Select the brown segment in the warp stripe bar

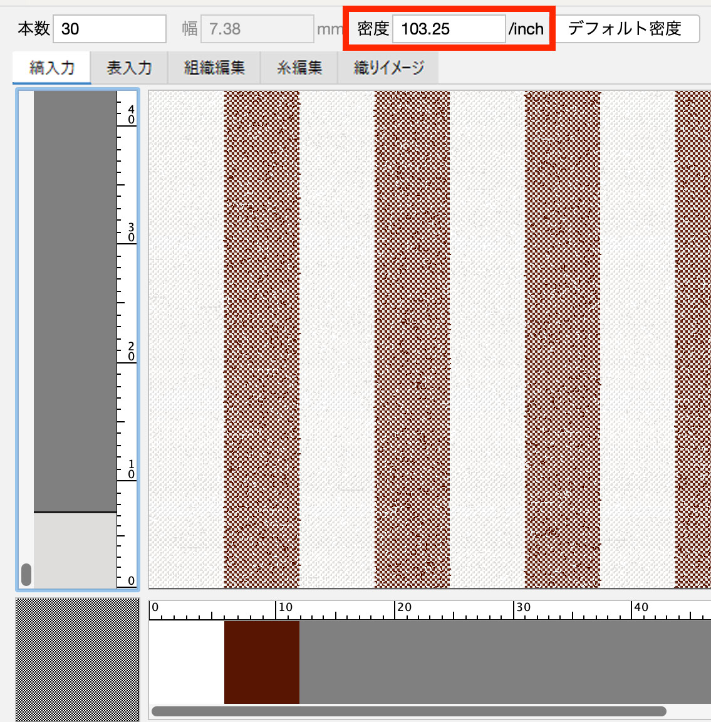[x=261, y=662]
